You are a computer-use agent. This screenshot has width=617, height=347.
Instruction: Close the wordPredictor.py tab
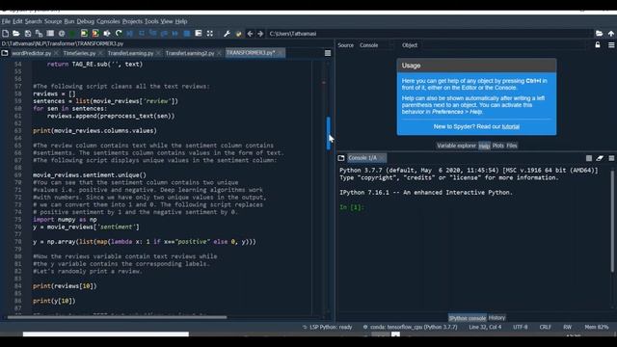tap(56, 53)
